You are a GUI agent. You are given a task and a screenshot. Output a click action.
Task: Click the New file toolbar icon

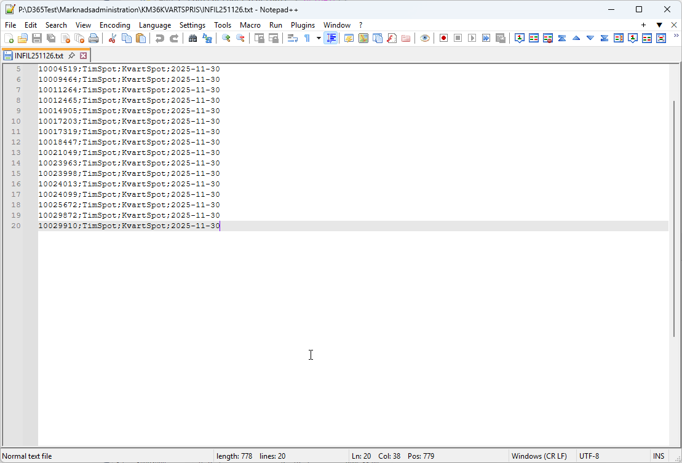[9, 38]
